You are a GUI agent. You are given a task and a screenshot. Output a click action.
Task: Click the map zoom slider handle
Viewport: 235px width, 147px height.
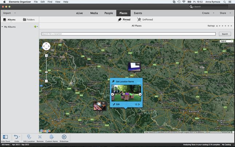click(46, 72)
